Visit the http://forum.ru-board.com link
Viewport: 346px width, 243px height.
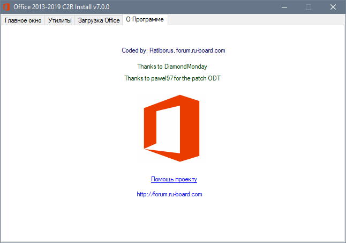point(169,194)
